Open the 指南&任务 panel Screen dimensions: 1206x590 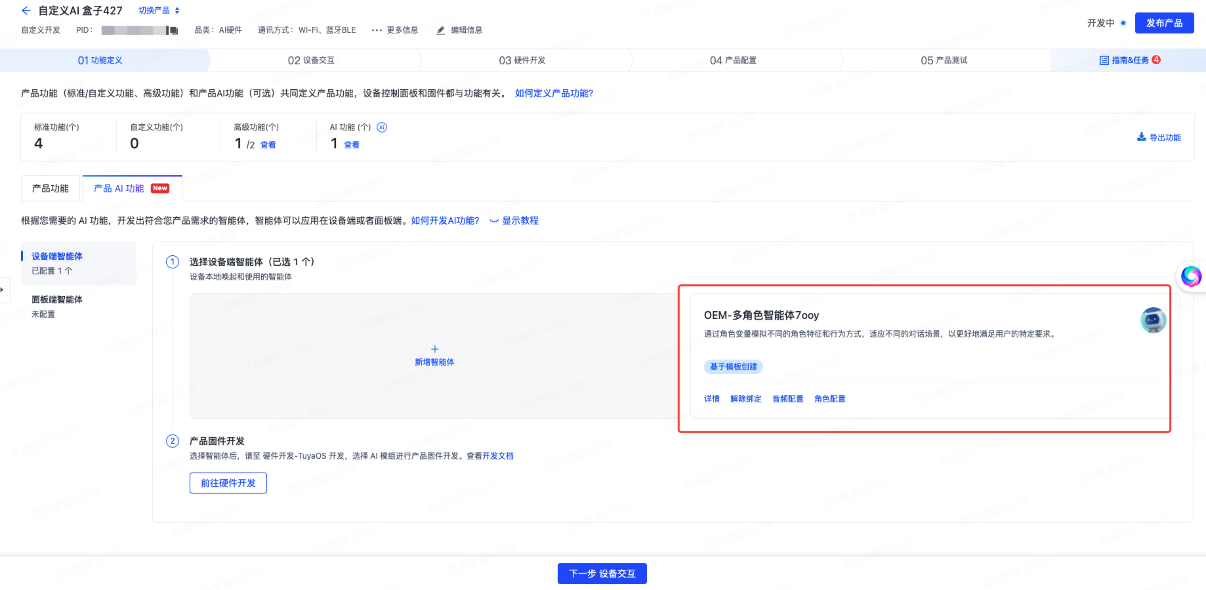[x=1129, y=60]
